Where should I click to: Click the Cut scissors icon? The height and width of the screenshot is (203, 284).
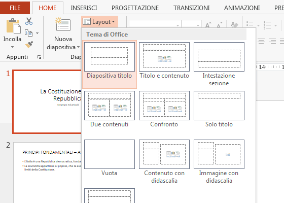tap(29, 21)
